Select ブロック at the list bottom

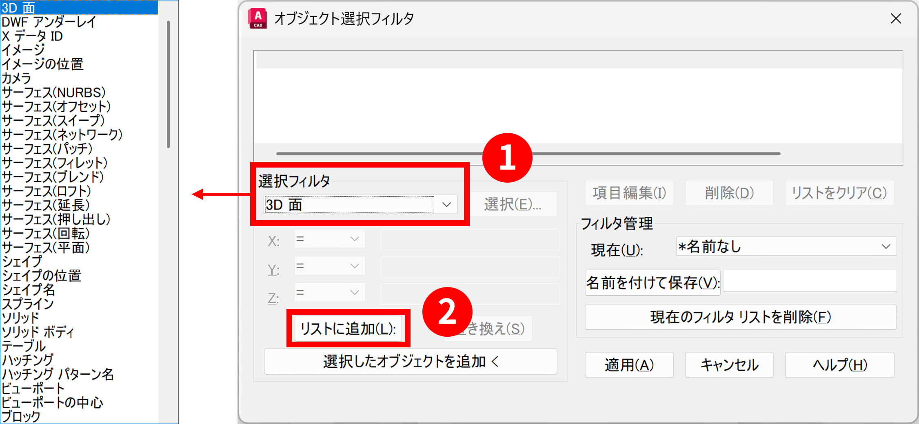point(21,416)
